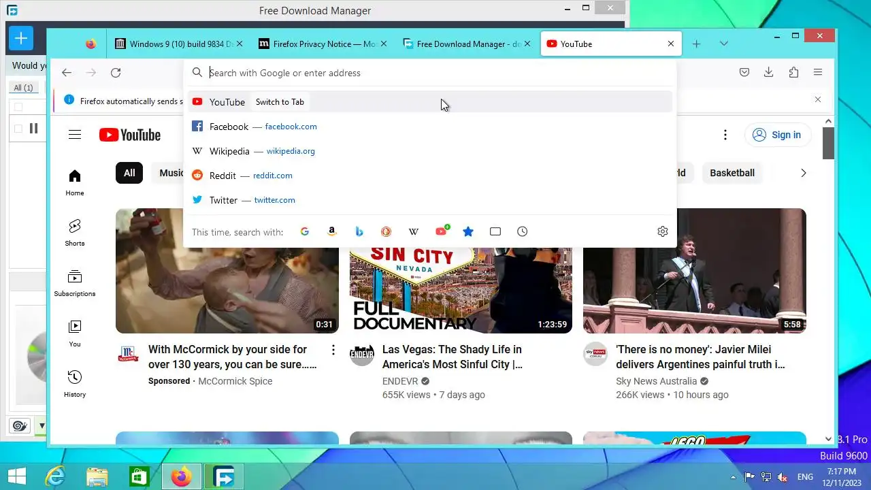Image resolution: width=871 pixels, height=490 pixels.
Task: Go to the YouTube logo home link
Action: tap(130, 135)
